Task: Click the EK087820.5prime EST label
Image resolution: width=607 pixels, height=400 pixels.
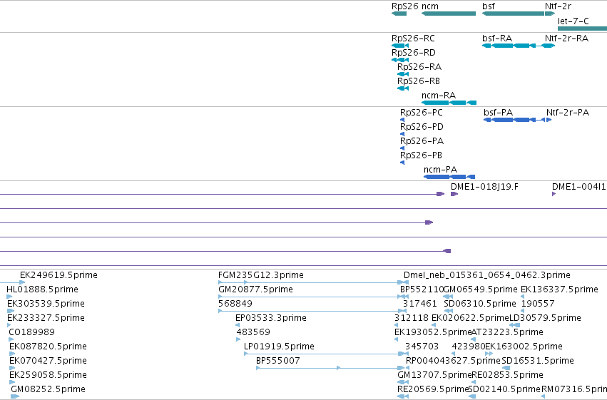Action: 48,347
